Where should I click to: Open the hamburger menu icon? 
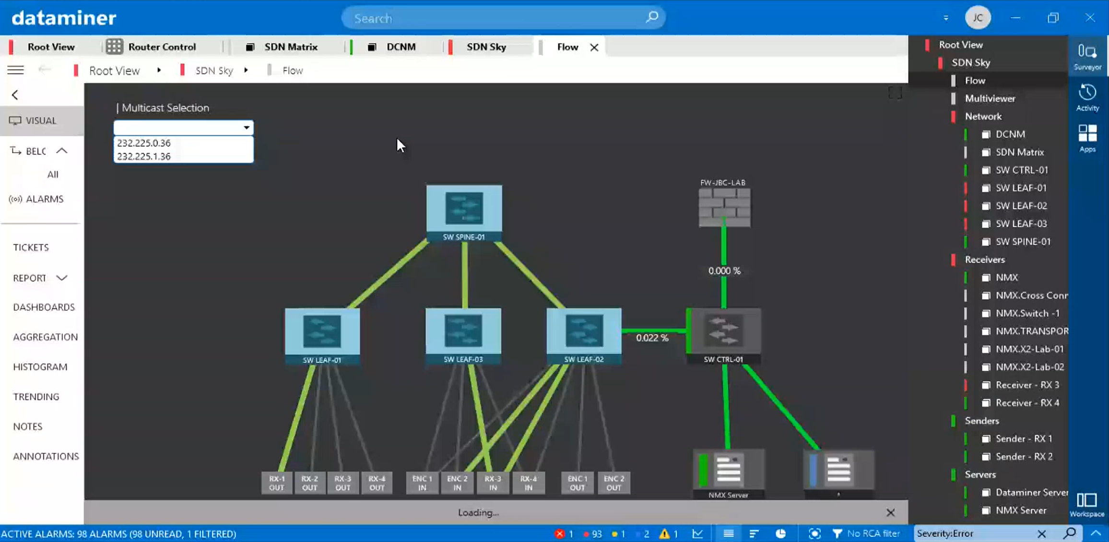[x=15, y=70]
